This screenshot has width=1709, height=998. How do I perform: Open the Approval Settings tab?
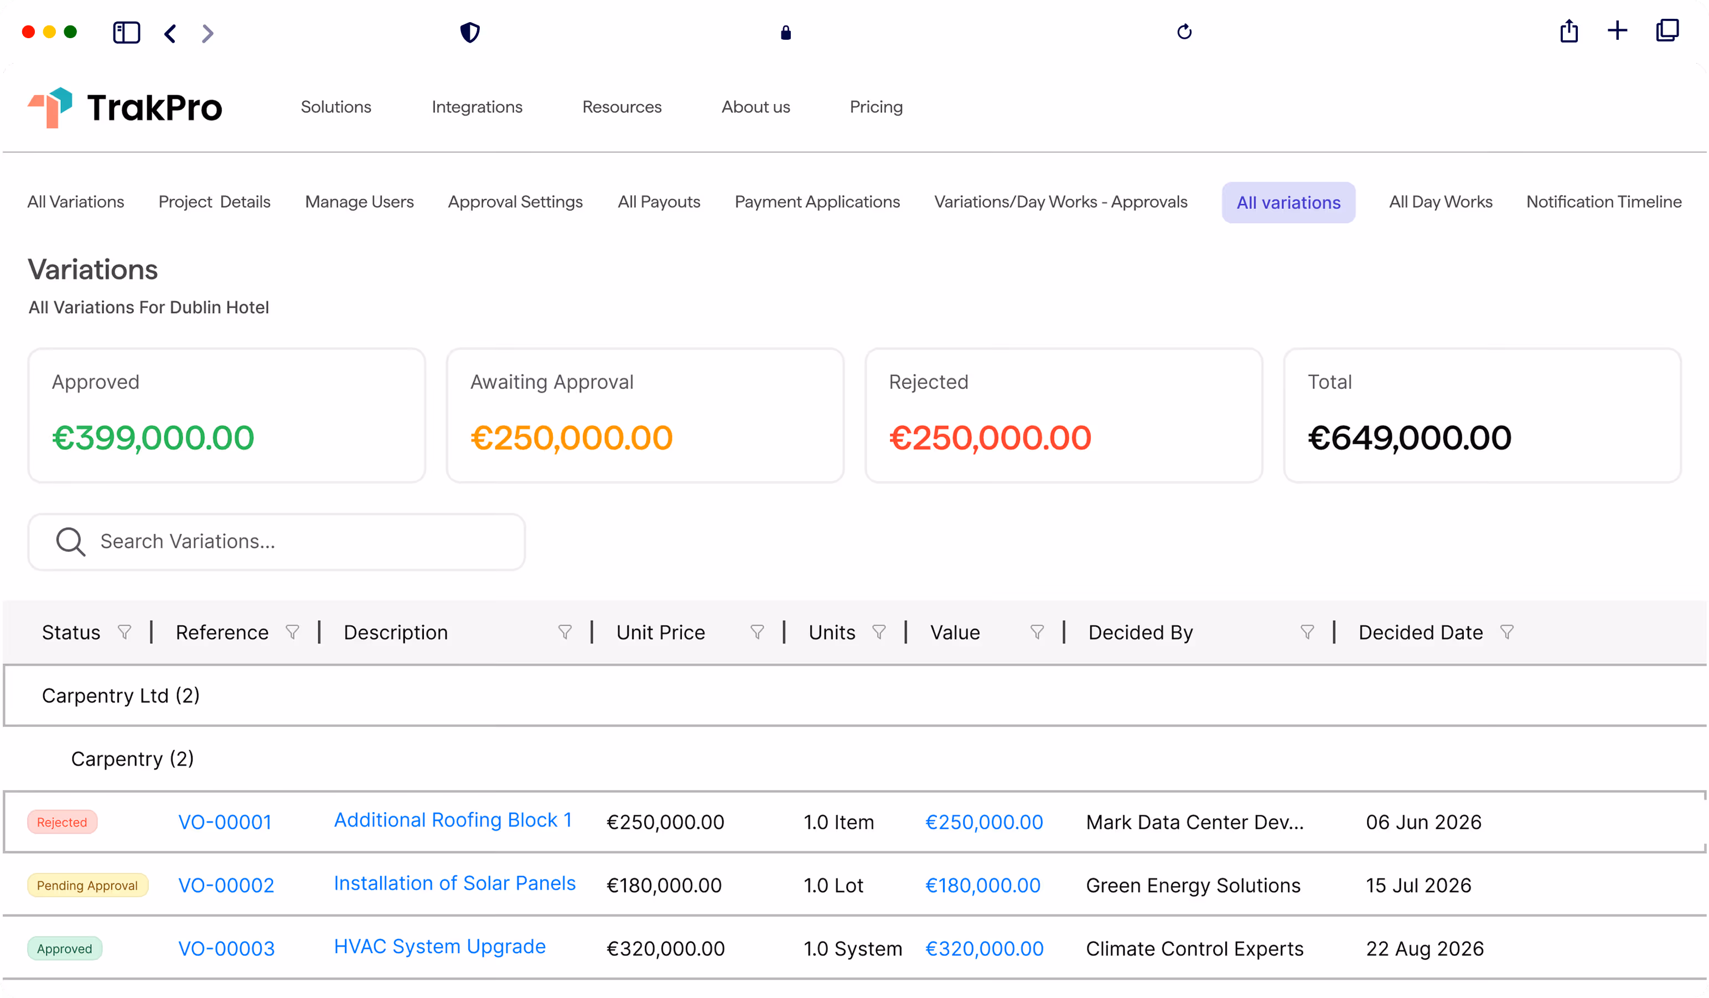515,202
